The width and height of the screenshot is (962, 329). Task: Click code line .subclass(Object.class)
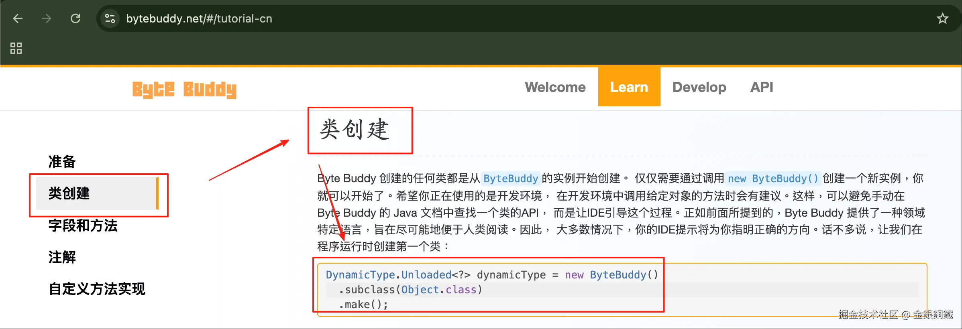(x=410, y=290)
